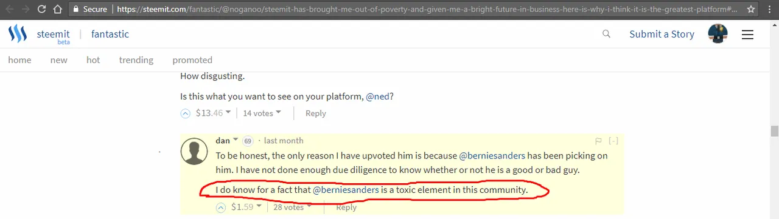Click Submit a Story

point(662,34)
